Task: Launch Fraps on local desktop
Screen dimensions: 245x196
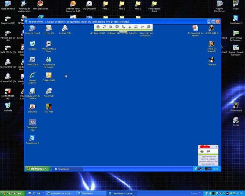Action: (x=236, y=5)
